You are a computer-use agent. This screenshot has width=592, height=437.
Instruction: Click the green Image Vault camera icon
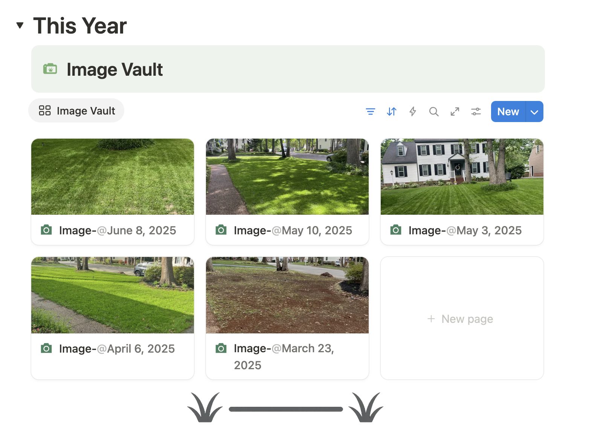coord(50,69)
